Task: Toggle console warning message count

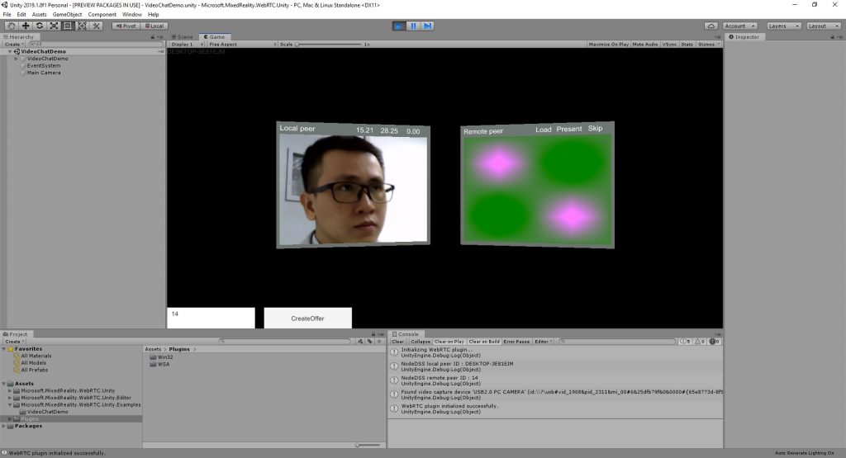Action: (699, 342)
